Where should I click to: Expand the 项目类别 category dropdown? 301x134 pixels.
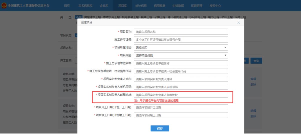tap(181, 55)
